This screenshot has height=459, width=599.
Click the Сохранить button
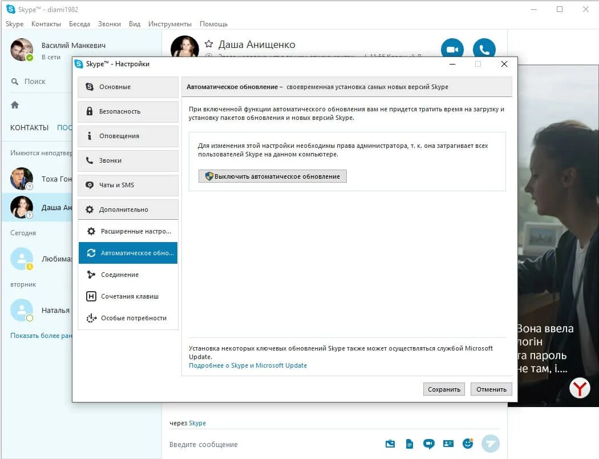444,389
